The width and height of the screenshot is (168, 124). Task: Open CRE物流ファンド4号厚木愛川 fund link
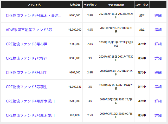(30, 101)
